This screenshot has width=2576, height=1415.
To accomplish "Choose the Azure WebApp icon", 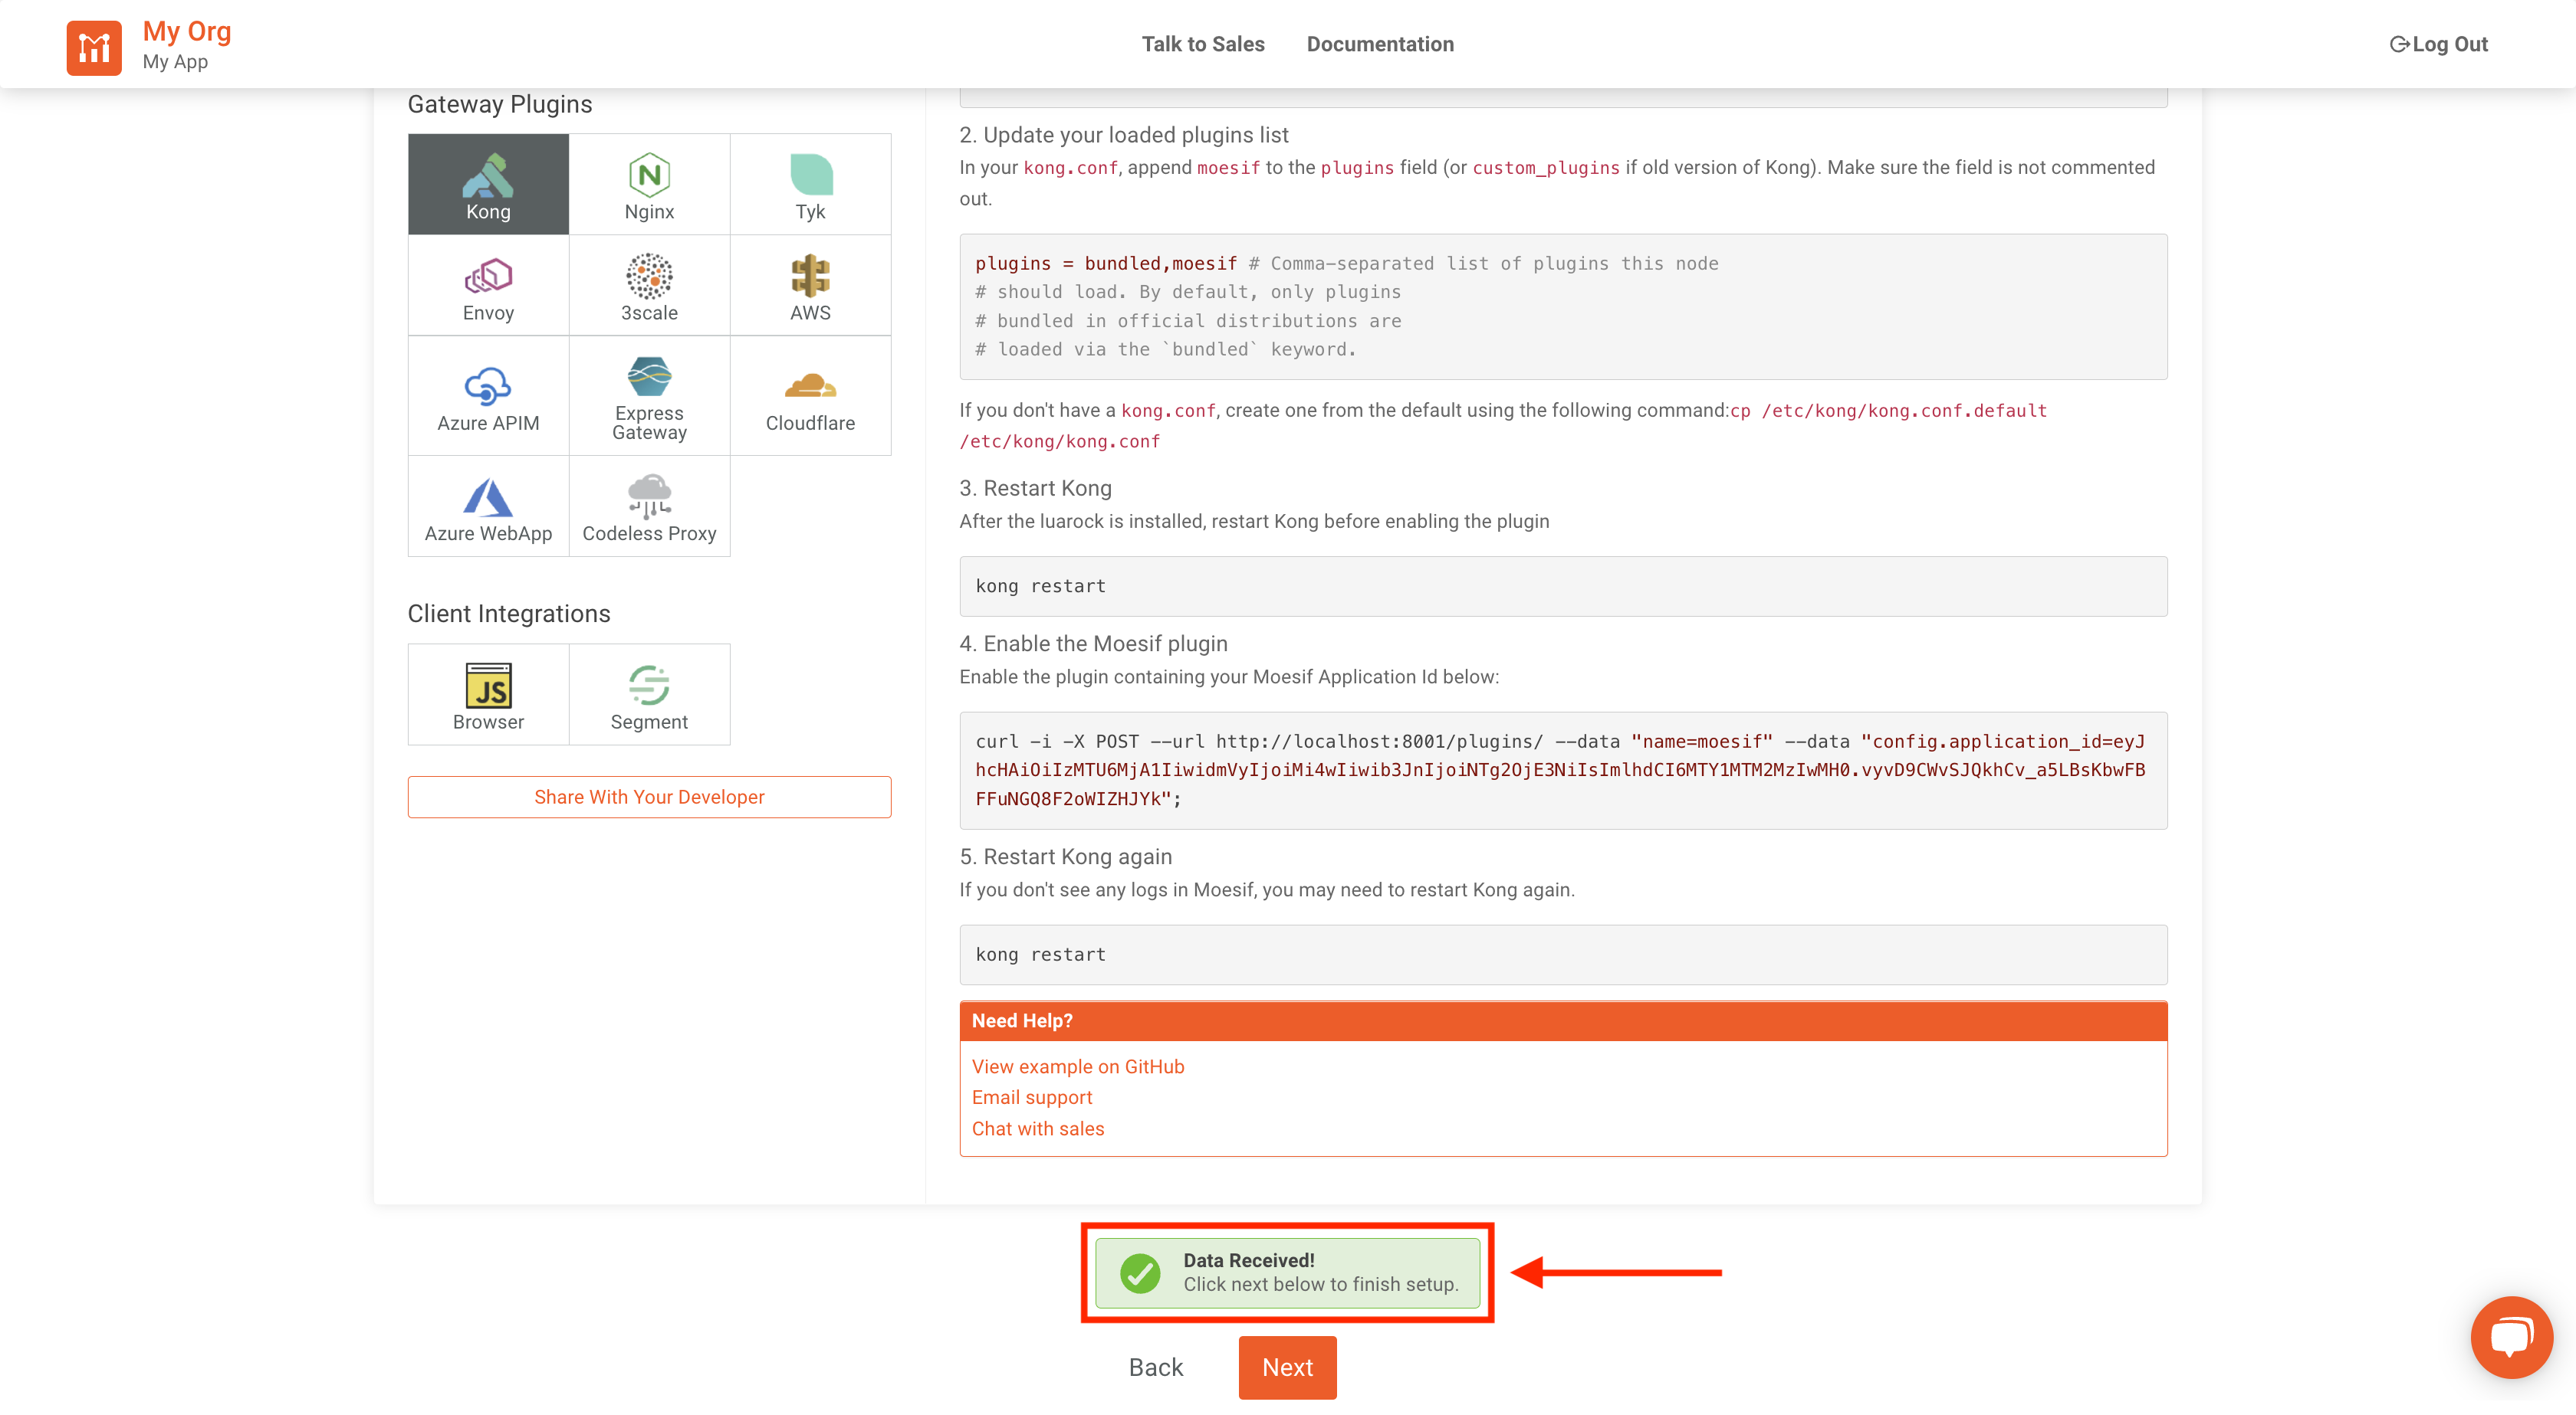I will coord(488,506).
